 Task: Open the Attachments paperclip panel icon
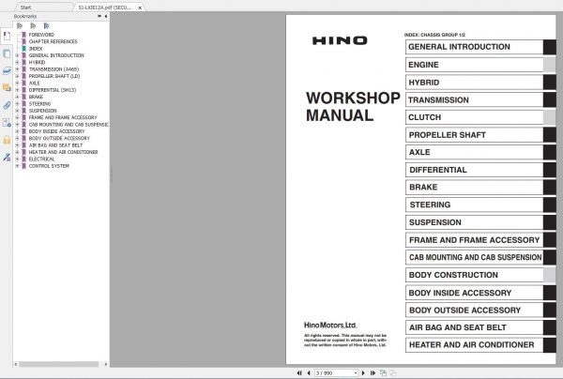pyautogui.click(x=7, y=105)
